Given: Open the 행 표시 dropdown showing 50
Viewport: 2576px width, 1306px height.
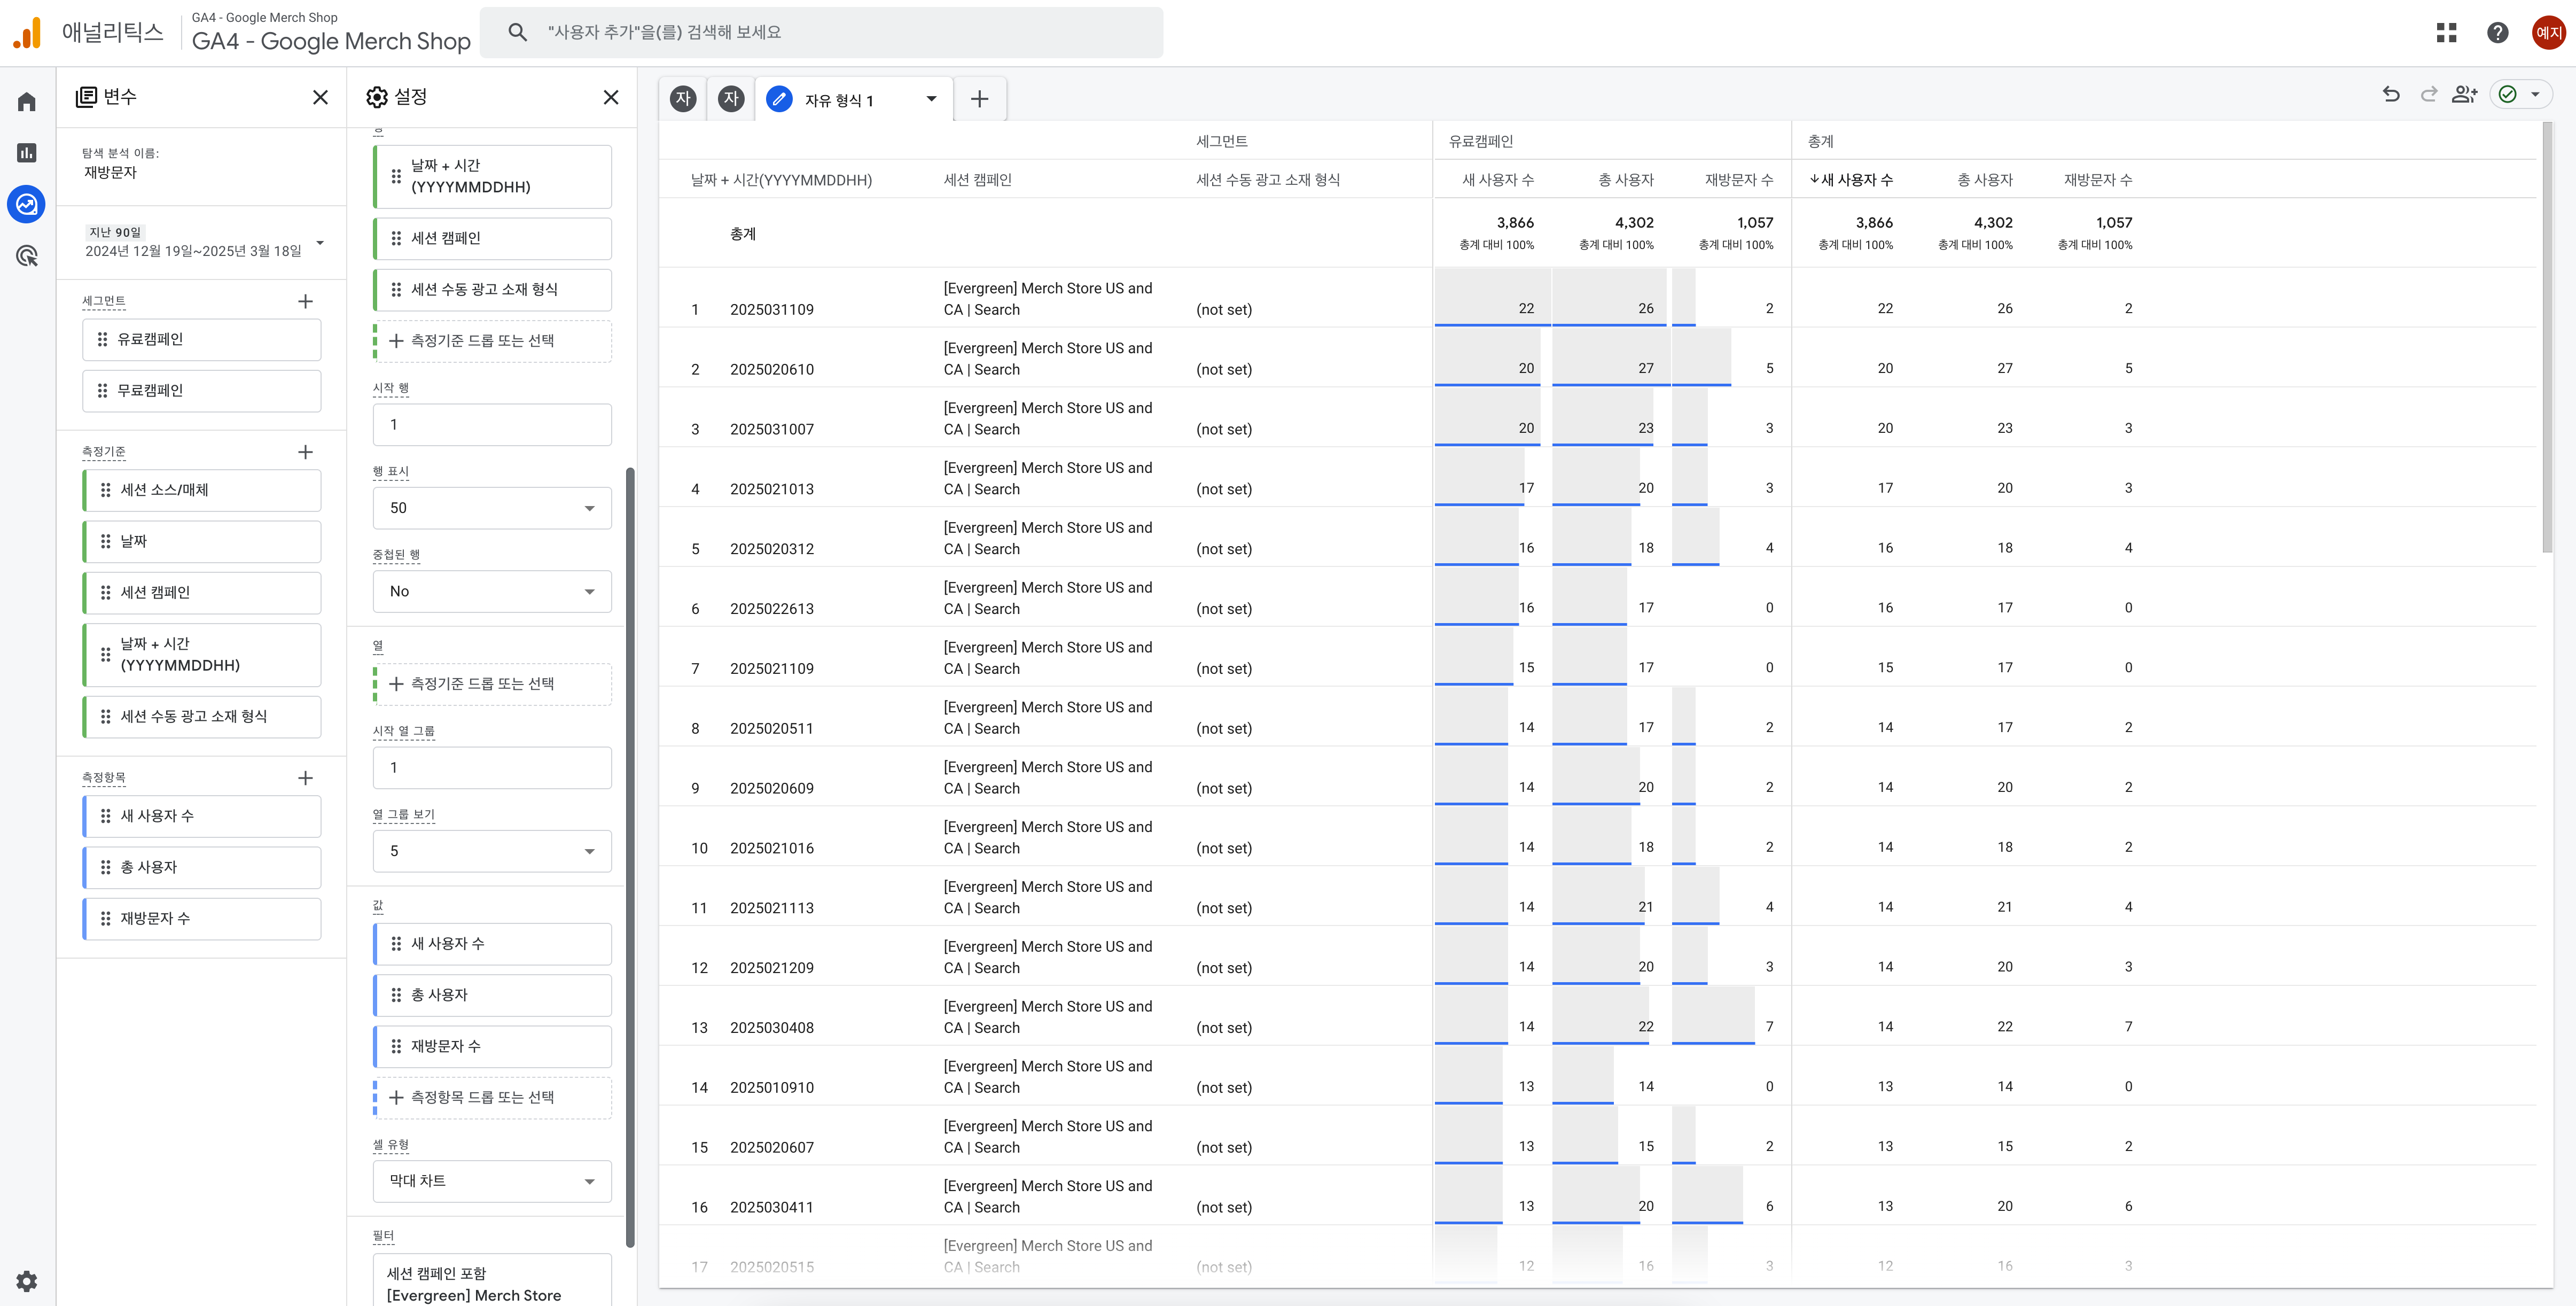Looking at the screenshot, I should [x=492, y=508].
